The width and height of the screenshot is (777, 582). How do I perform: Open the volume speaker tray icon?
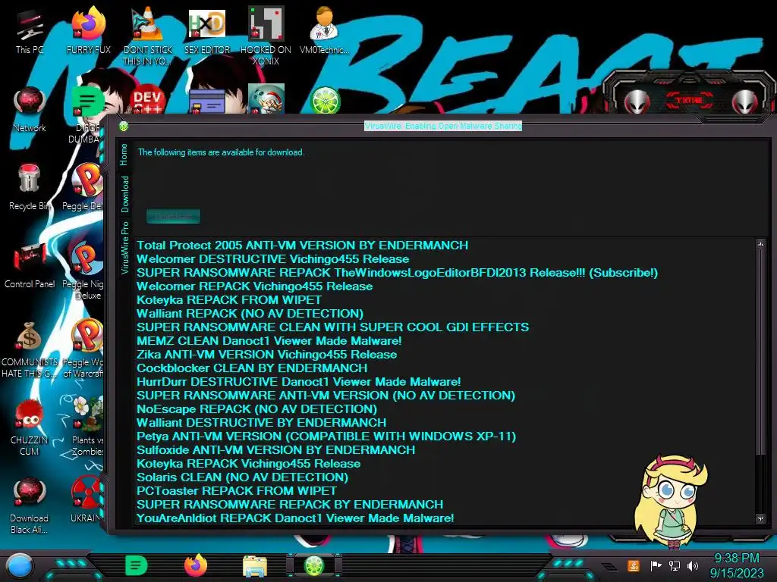click(x=693, y=565)
